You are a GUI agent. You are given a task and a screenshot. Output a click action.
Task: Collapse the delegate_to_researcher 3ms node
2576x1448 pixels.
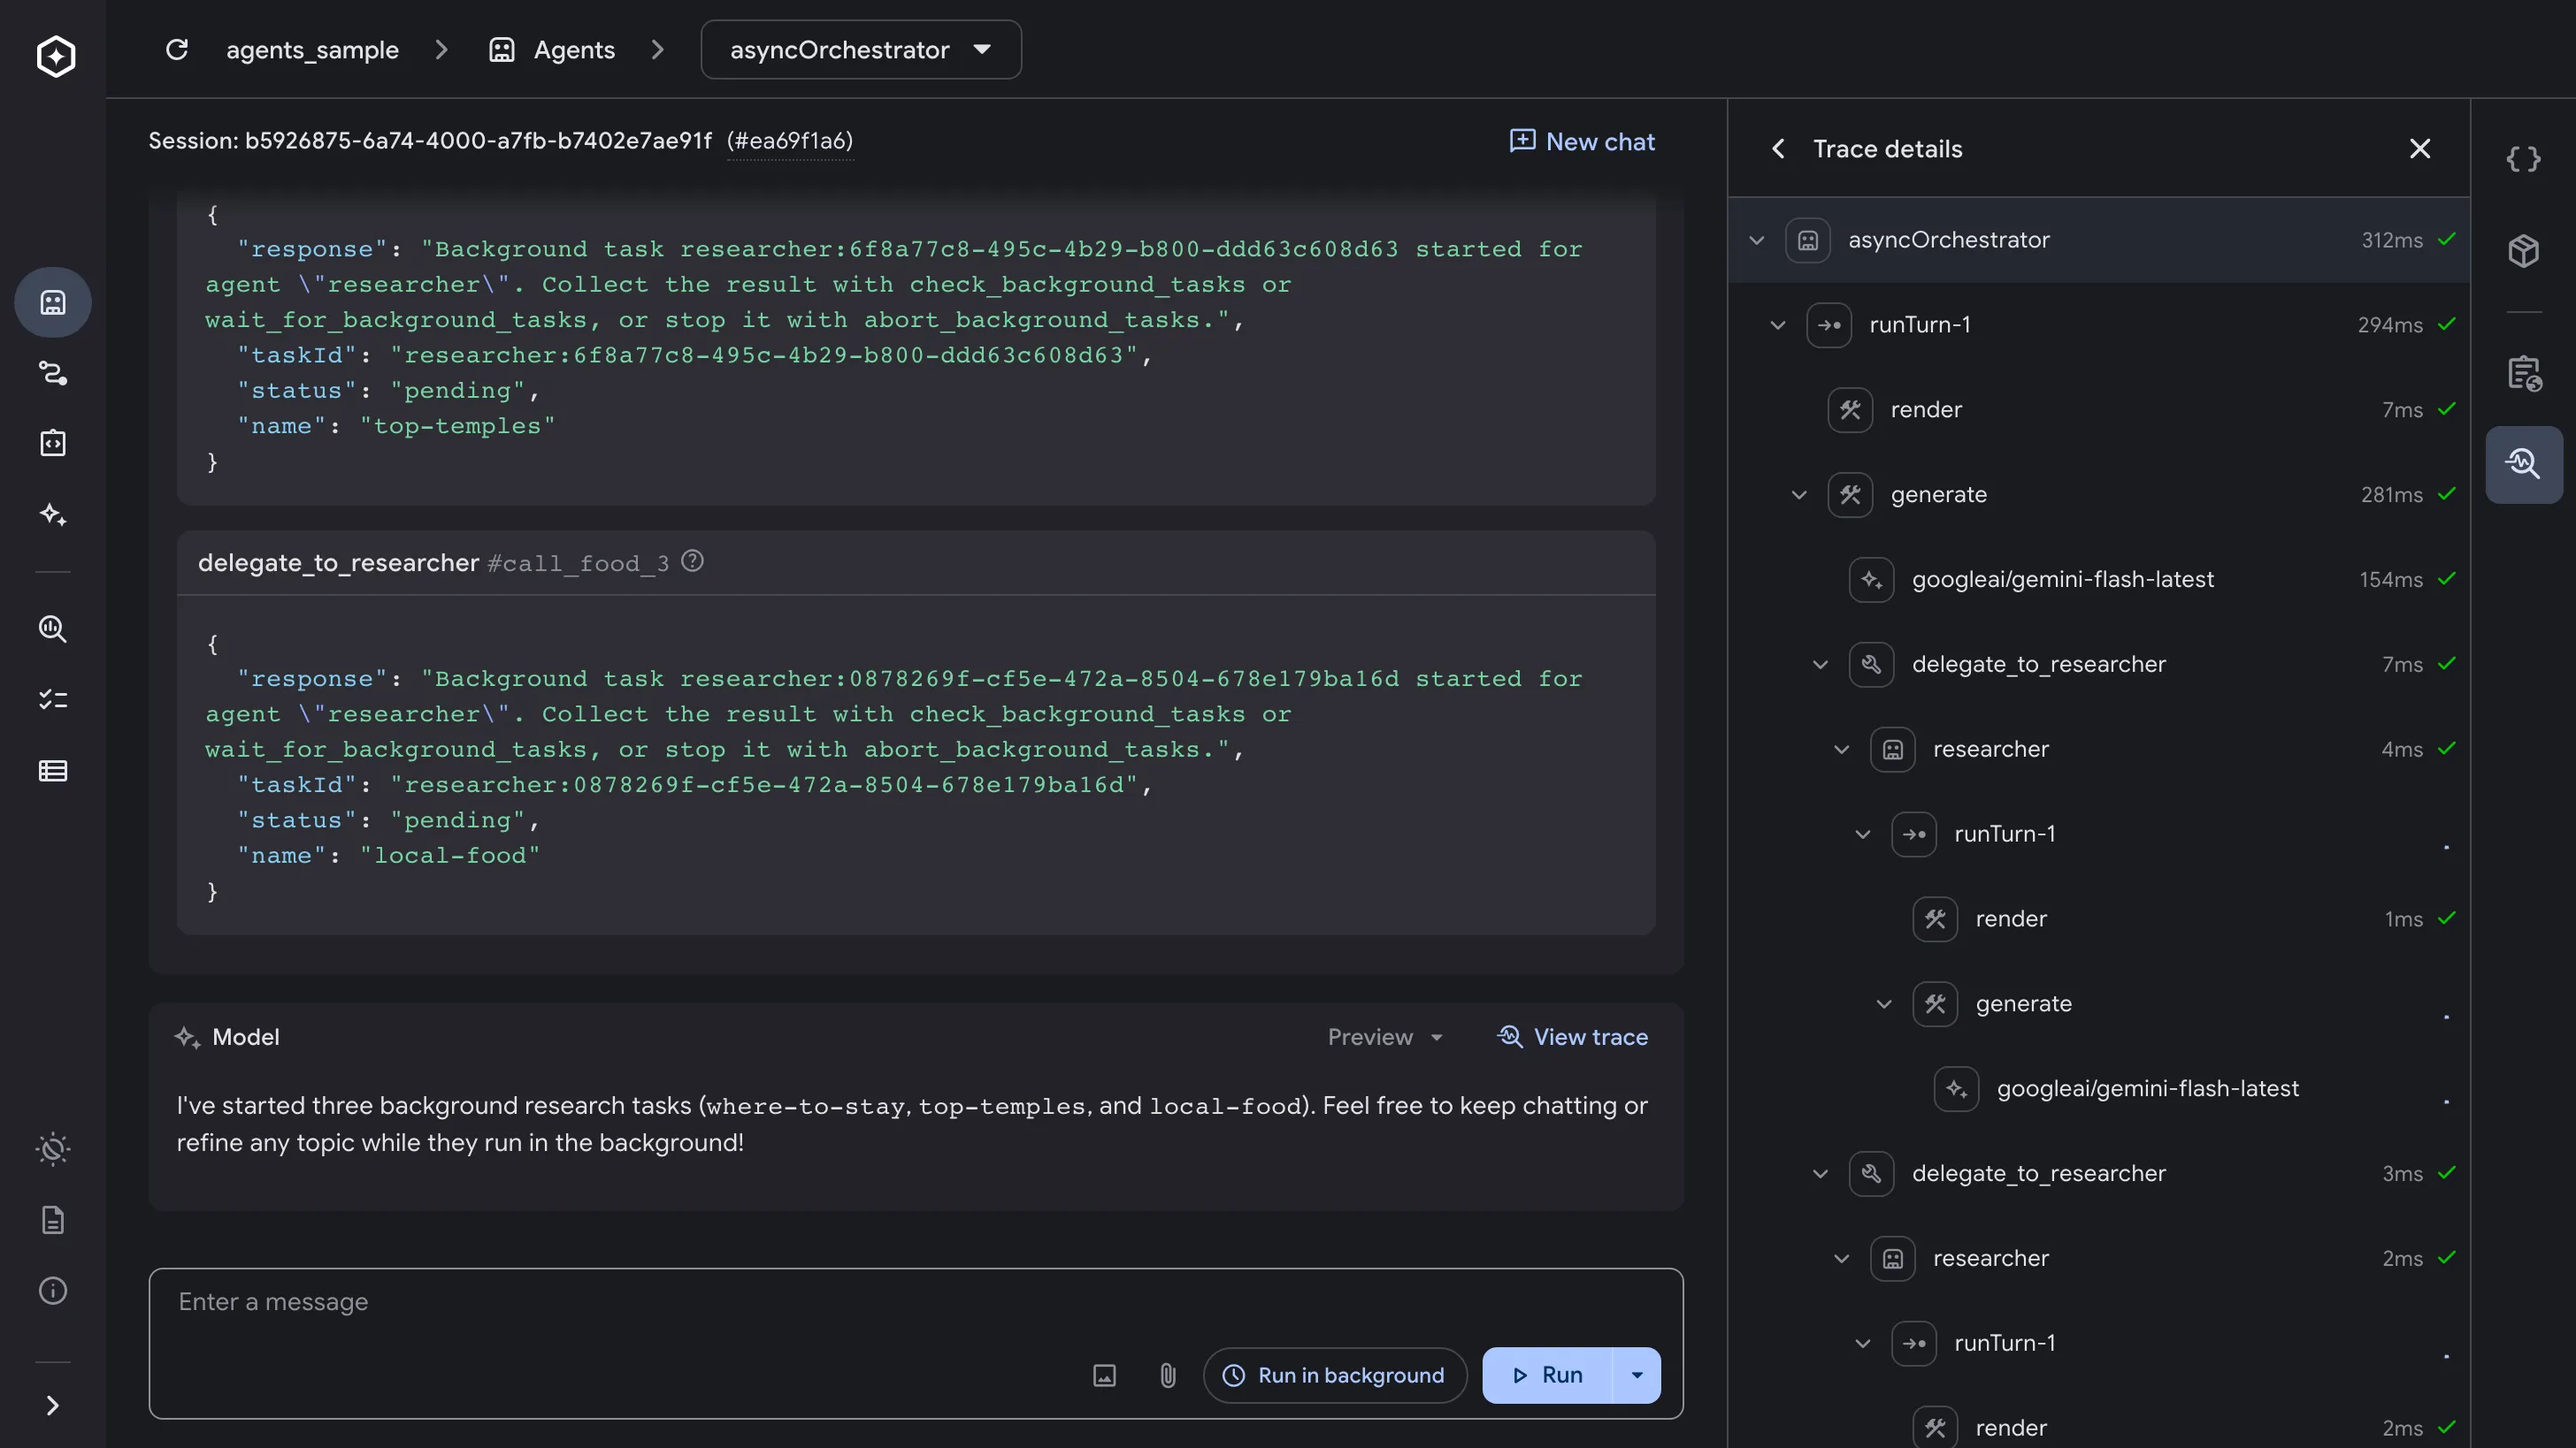pos(1820,1173)
